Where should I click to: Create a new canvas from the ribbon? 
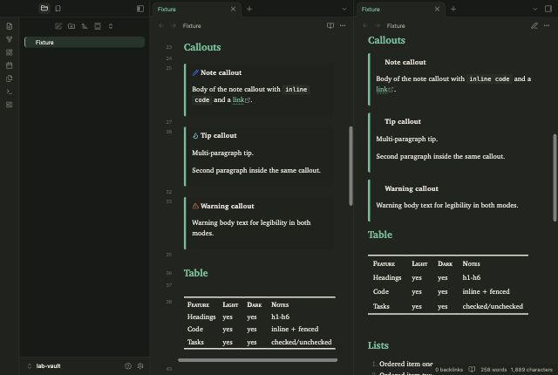click(10, 52)
